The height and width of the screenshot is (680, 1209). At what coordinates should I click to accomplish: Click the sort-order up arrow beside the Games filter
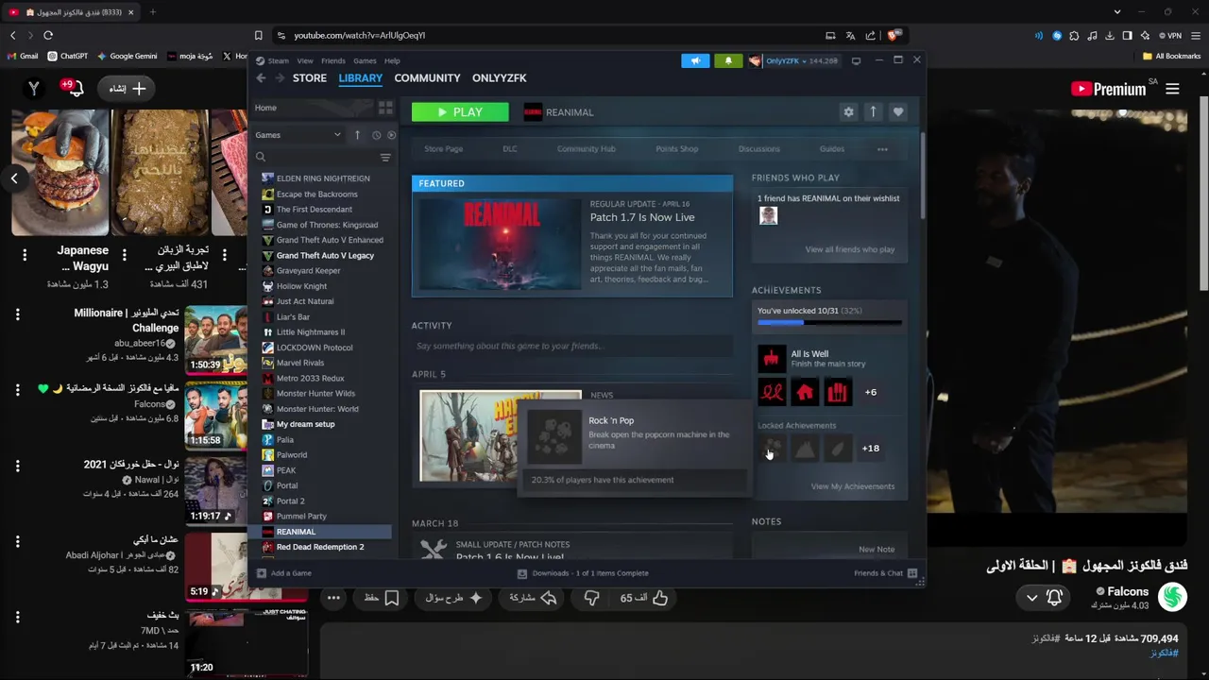(357, 135)
